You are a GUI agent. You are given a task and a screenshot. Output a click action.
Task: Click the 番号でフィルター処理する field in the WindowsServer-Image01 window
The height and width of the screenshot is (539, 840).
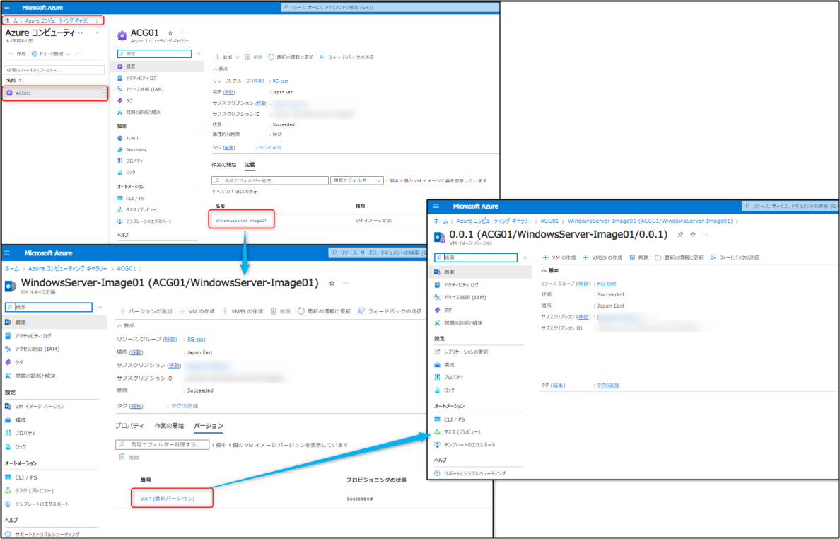tap(163, 445)
